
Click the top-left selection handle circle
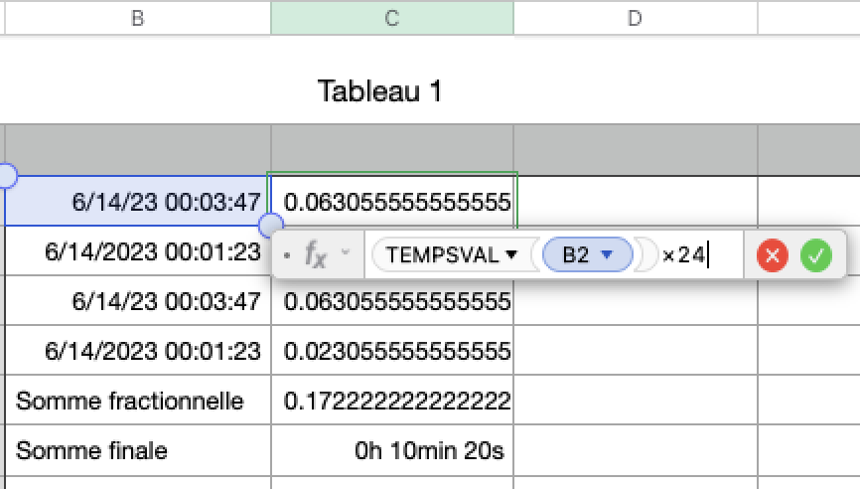click(5, 176)
